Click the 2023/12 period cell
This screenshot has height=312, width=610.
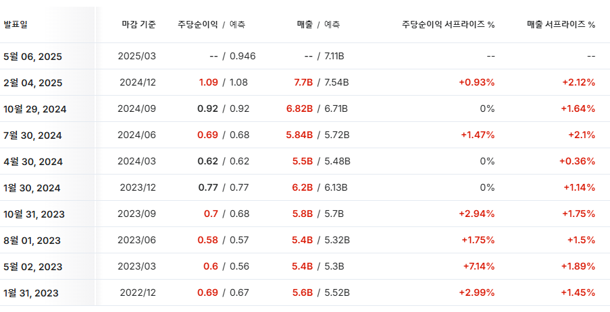[x=138, y=188]
